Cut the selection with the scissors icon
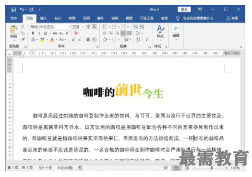Image resolution: width=252 pixels, height=177 pixels. pos(23,27)
